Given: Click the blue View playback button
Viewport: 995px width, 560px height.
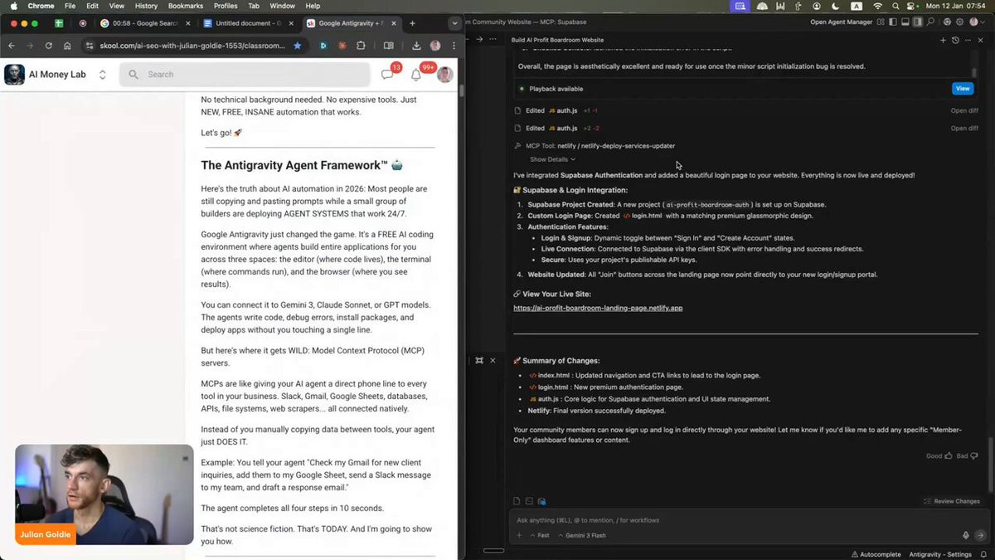Looking at the screenshot, I should coord(962,89).
